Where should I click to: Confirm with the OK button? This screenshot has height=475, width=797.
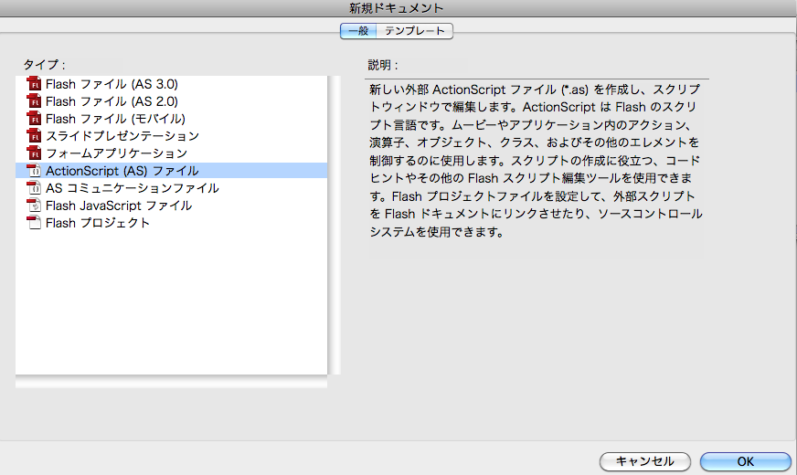point(745,462)
